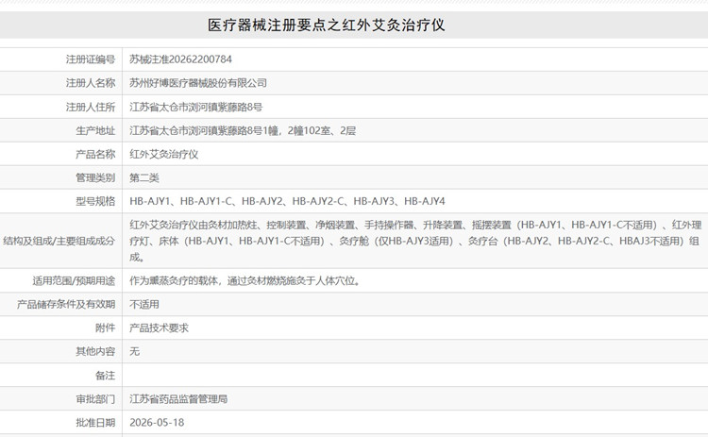Click the 注册人名称 label
The image size is (708, 437).
91,83
